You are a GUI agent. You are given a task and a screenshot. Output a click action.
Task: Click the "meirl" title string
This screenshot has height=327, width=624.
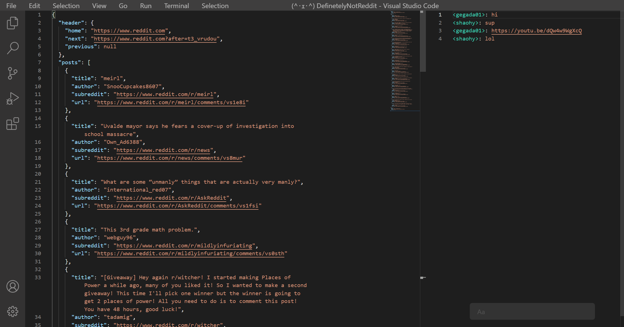pyautogui.click(x=112, y=78)
